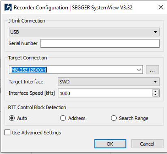Confirm configuration with the OK button
The width and height of the screenshot is (167, 154).
coord(110,144)
